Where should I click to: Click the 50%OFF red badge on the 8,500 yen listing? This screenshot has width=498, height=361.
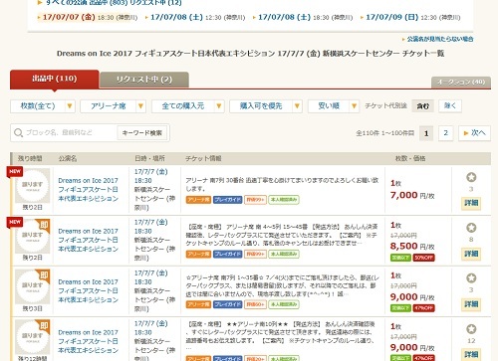pos(423,258)
